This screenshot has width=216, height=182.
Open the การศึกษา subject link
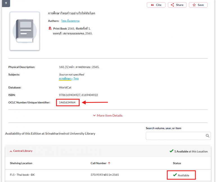pos(65,79)
